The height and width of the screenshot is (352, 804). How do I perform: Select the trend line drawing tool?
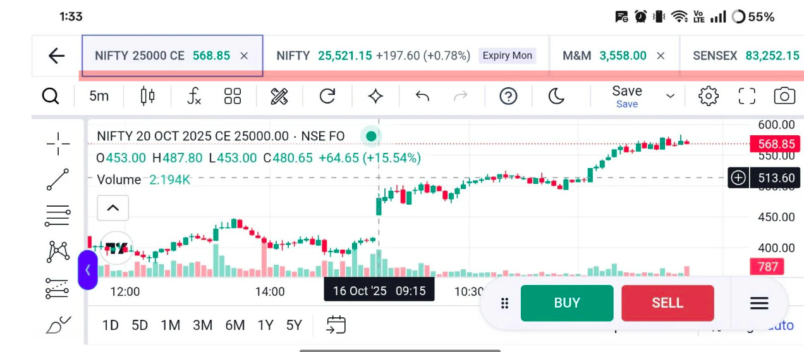(x=58, y=179)
